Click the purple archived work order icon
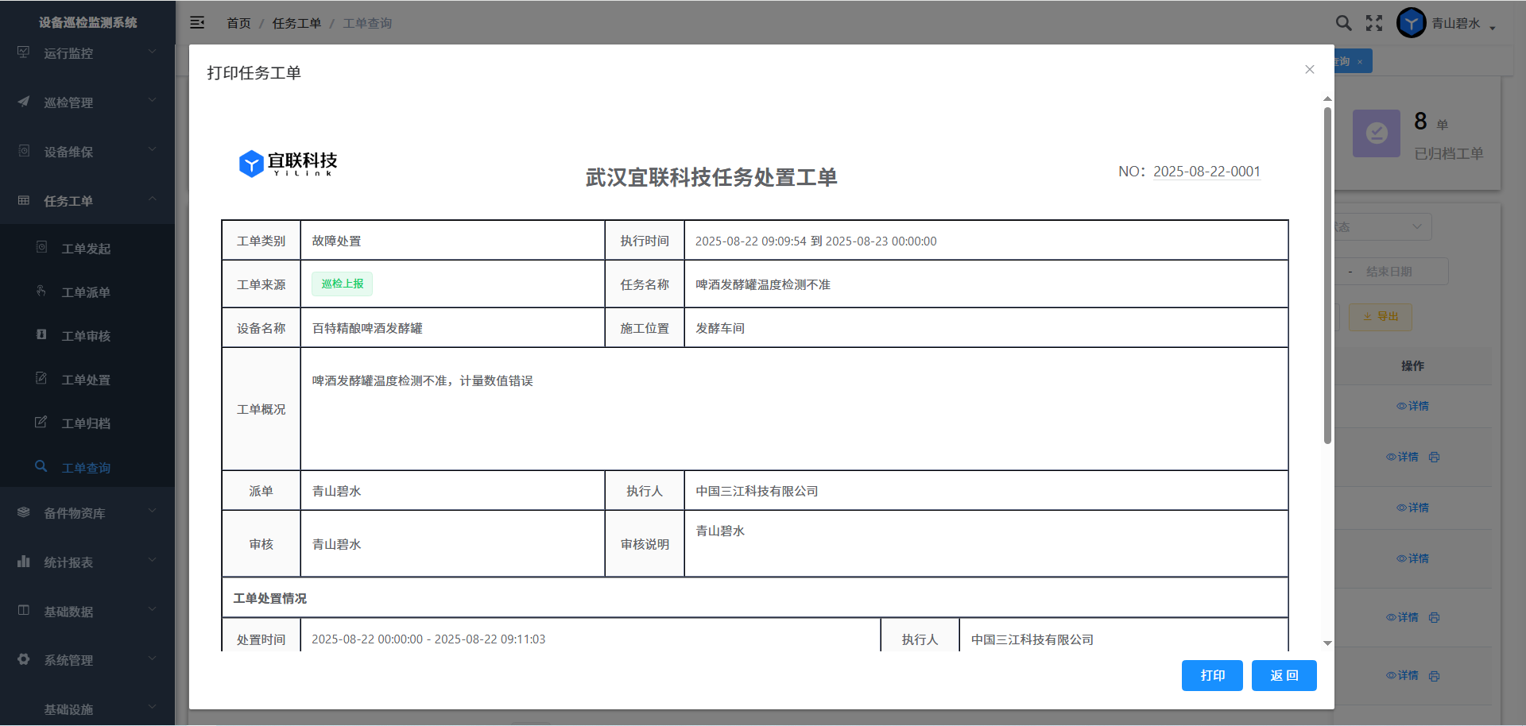The height and width of the screenshot is (726, 1526). click(1376, 133)
